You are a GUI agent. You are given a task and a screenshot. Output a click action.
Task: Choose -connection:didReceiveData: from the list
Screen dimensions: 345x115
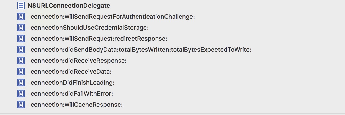click(69, 72)
